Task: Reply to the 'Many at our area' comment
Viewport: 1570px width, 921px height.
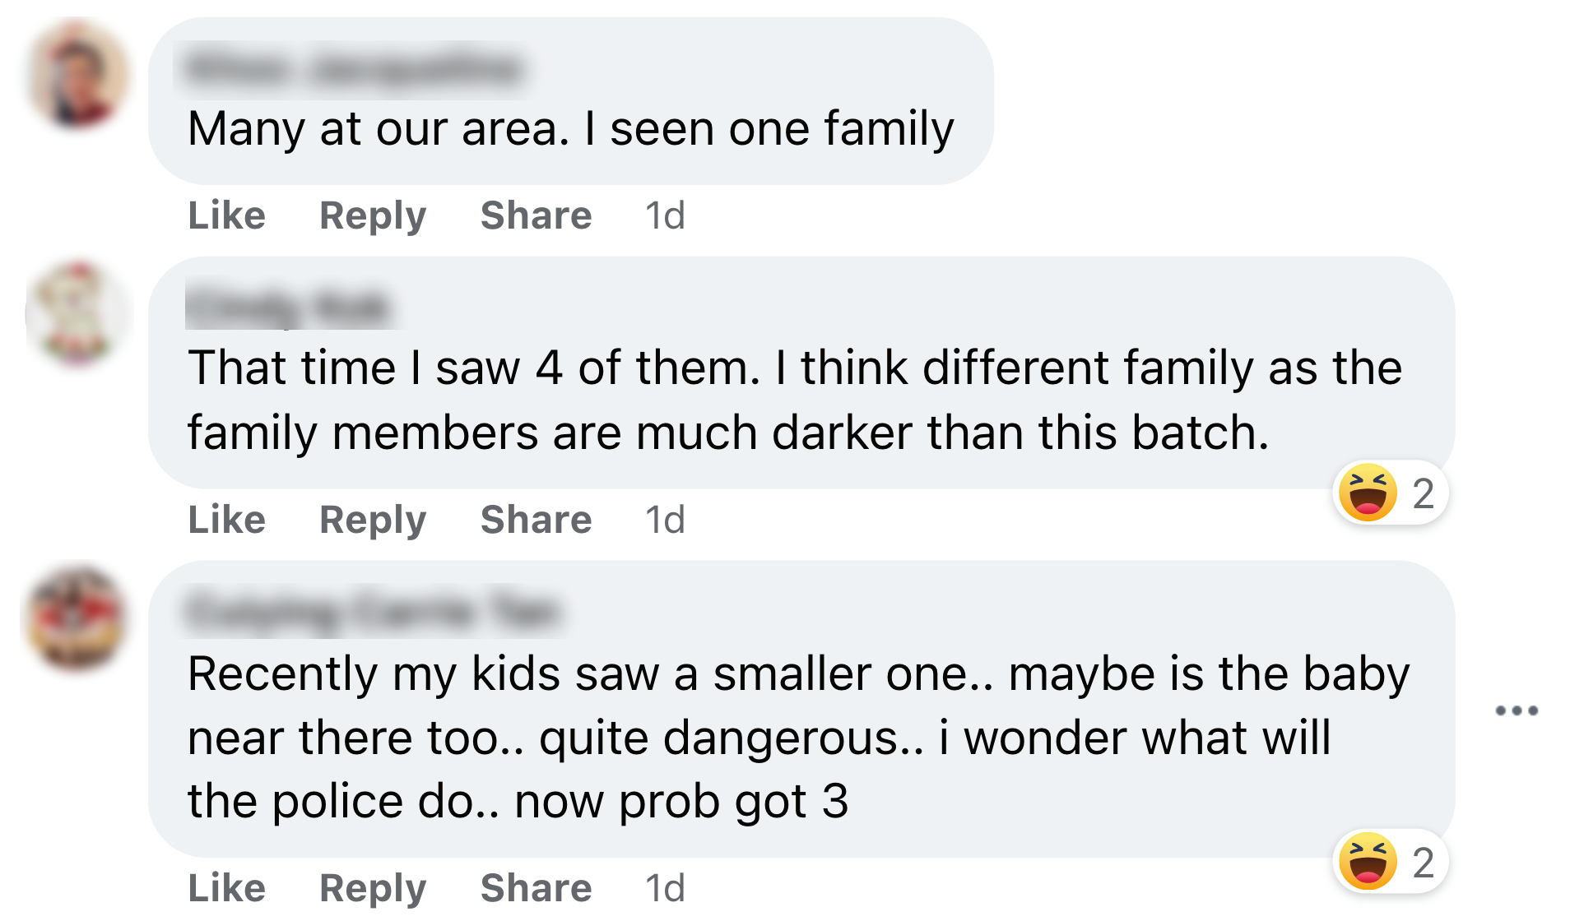Action: pyautogui.click(x=372, y=215)
